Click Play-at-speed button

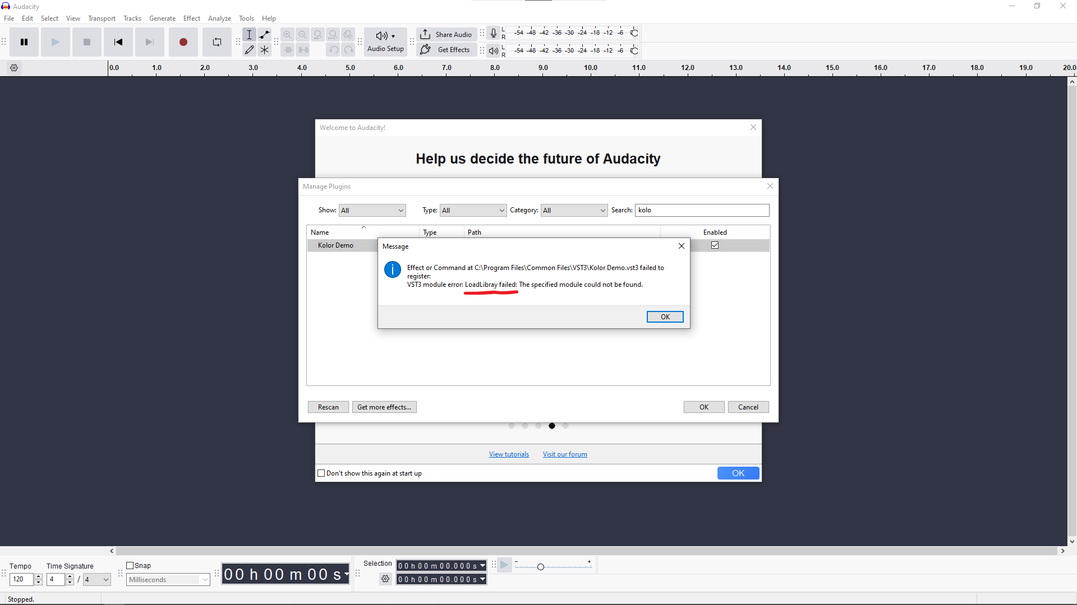pos(505,565)
